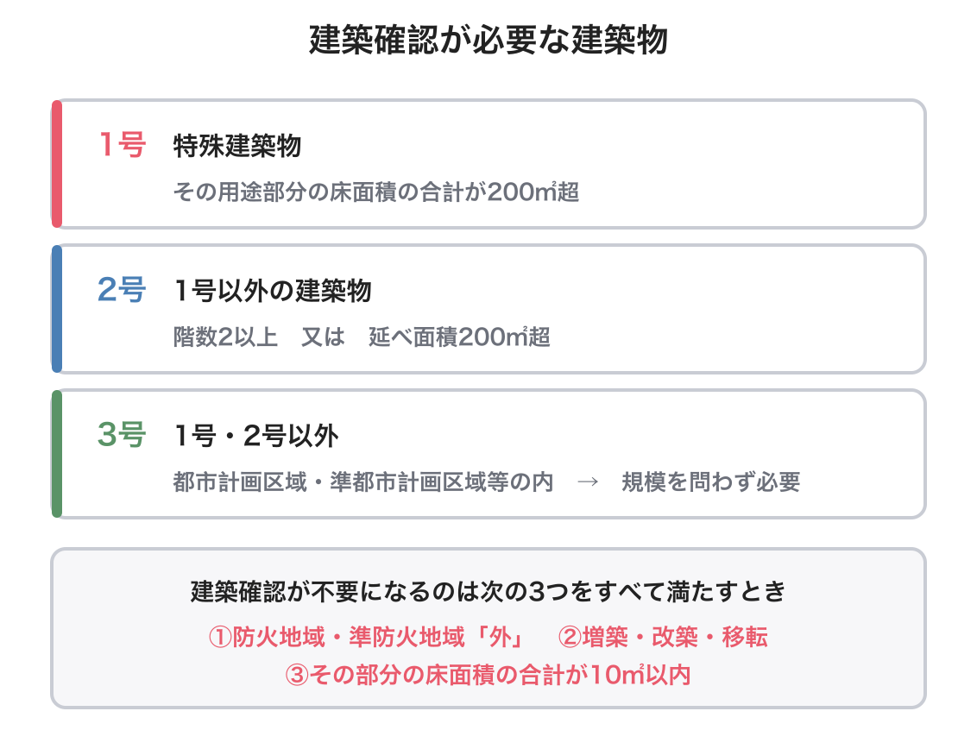Select the blue 2号 label
977x749 pixels.
pyautogui.click(x=123, y=290)
